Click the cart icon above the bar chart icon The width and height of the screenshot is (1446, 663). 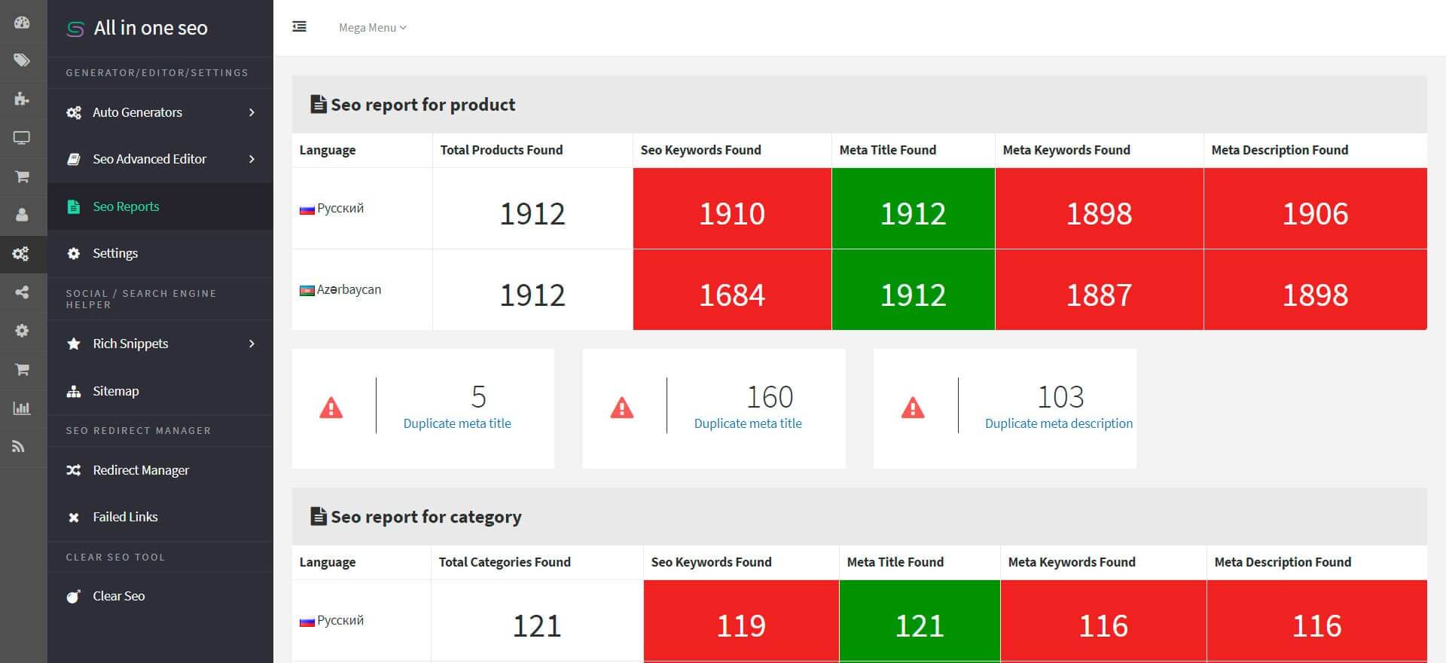[x=22, y=369]
